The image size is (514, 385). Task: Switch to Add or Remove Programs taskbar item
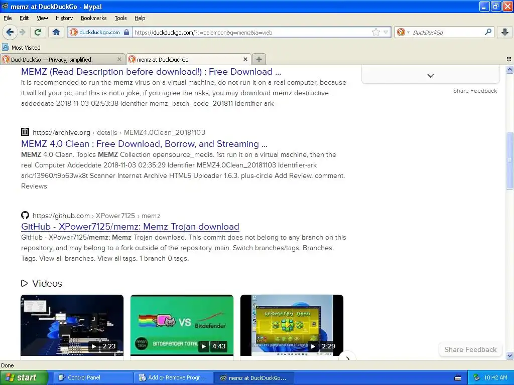tap(173, 377)
